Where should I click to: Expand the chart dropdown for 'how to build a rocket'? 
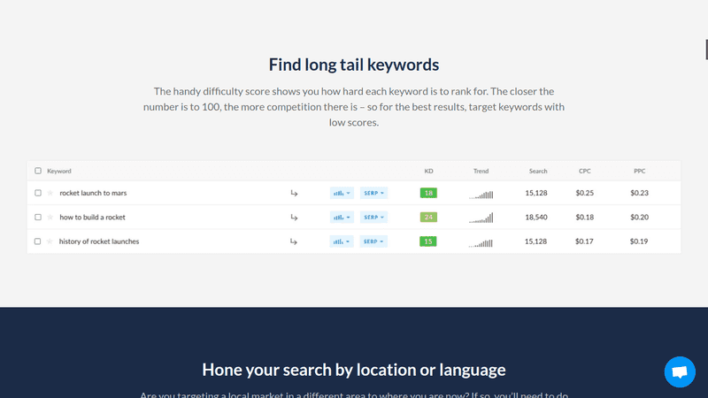342,217
